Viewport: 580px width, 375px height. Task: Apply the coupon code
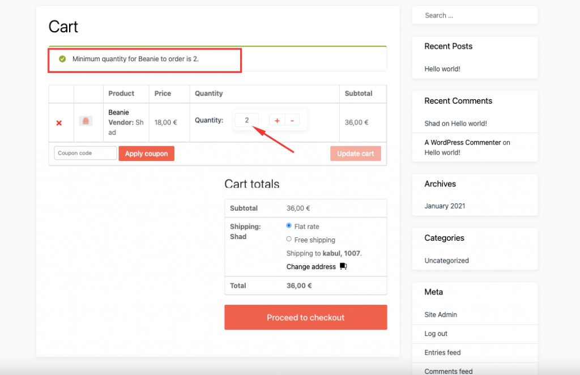tap(147, 154)
